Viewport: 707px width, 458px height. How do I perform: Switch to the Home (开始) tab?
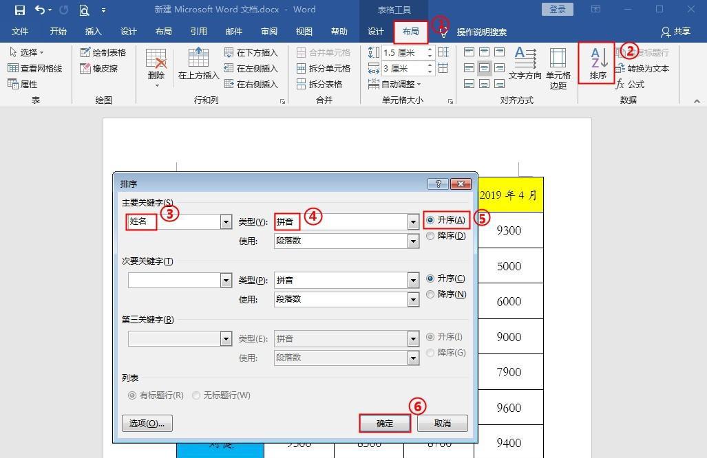(58, 32)
